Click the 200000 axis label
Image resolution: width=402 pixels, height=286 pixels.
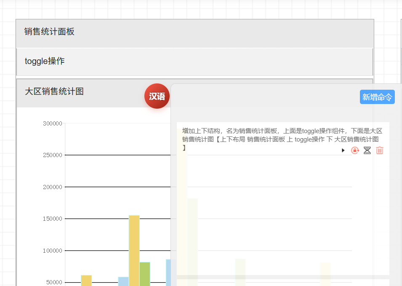click(53, 187)
